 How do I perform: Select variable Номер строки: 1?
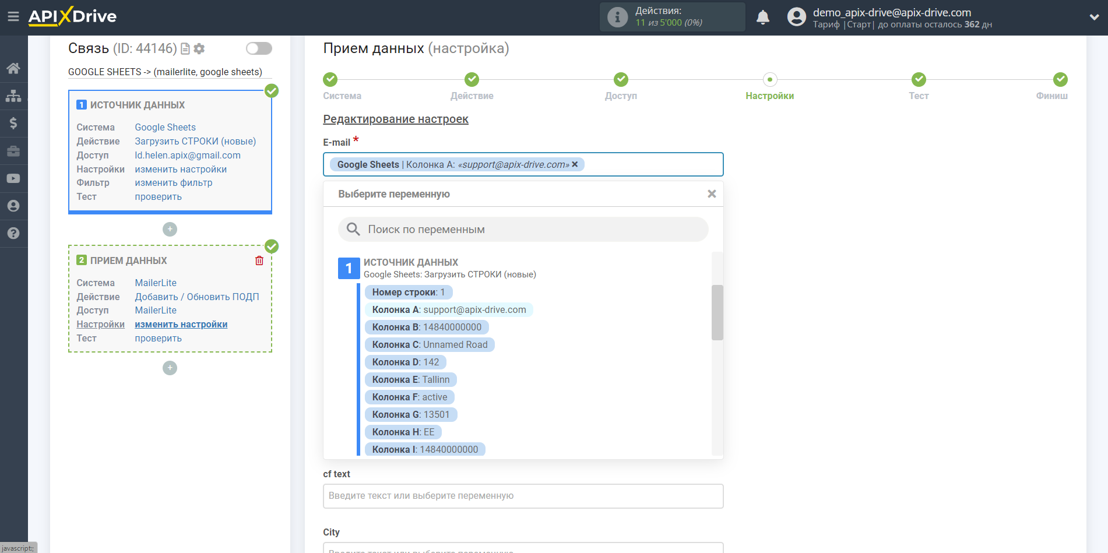tap(408, 293)
